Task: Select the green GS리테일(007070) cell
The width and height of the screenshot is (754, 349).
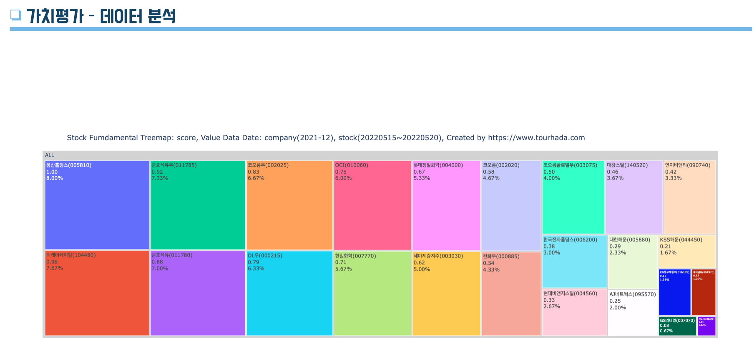Action: click(678, 326)
